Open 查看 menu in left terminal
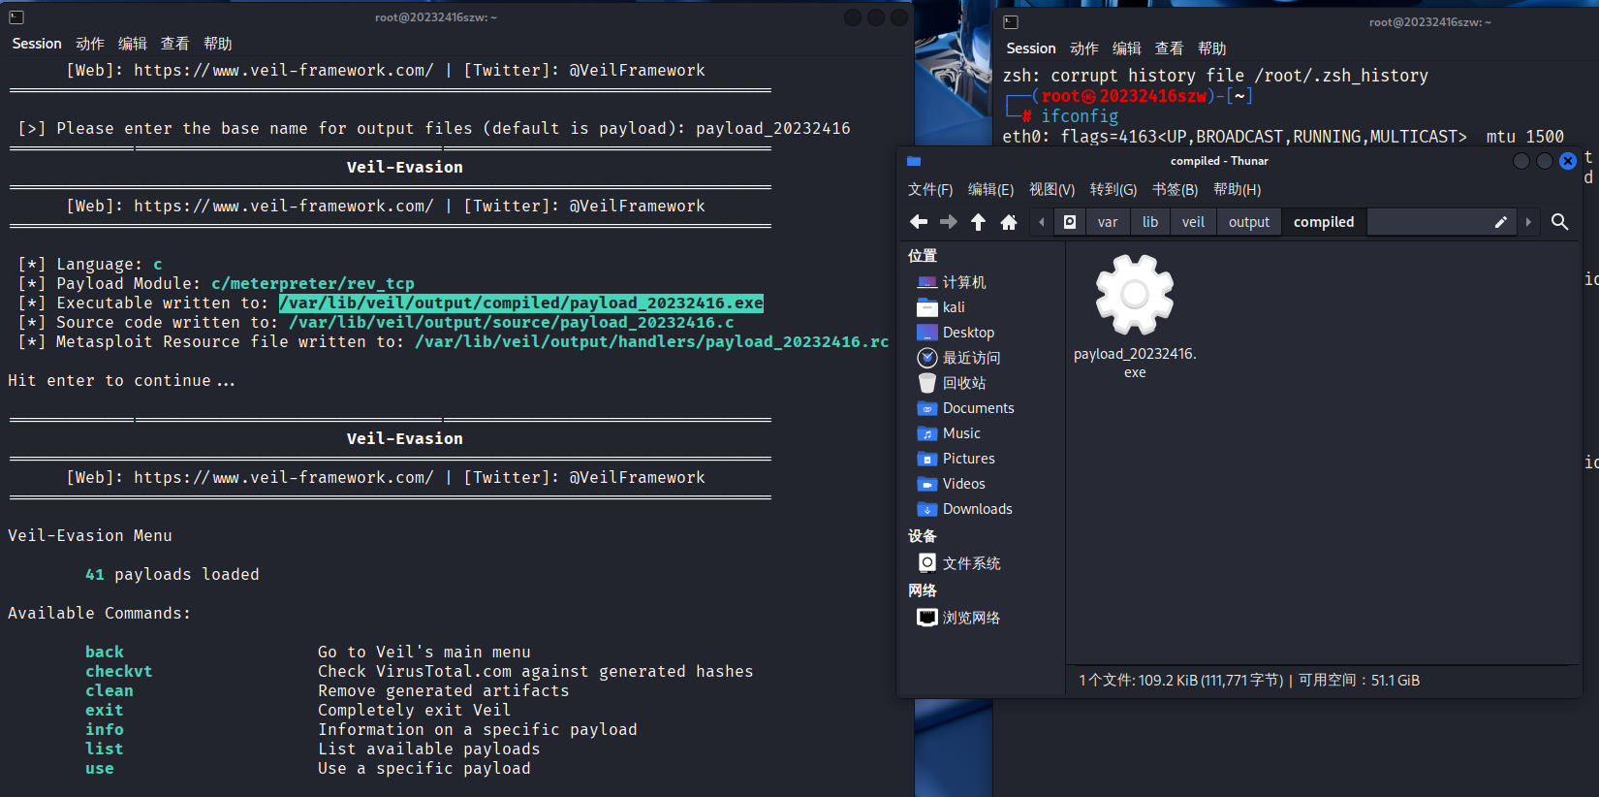The height and width of the screenshot is (797, 1599). point(175,44)
